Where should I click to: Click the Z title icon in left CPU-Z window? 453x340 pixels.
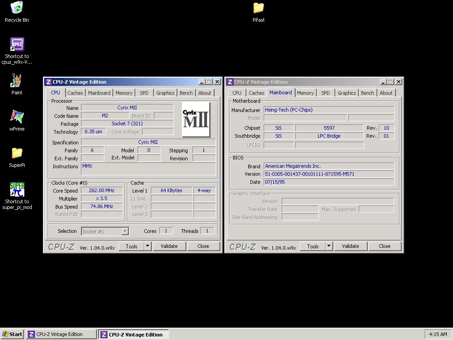[48, 82]
